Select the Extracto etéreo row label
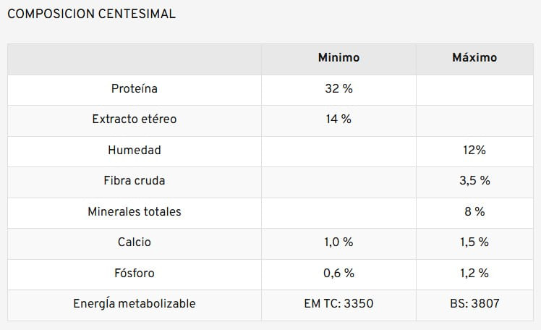The image size is (541, 330). point(135,119)
